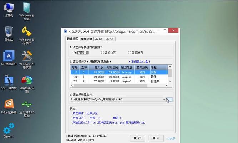This screenshot has width=238, height=143.
Task: Select partition row 1:2 E: 软件
Action: (119, 77)
